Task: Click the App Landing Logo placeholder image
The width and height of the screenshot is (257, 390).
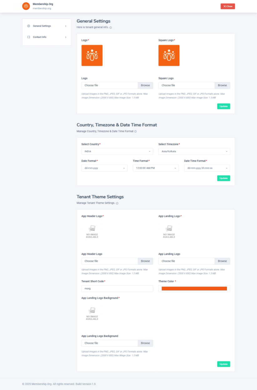Action: point(169,232)
